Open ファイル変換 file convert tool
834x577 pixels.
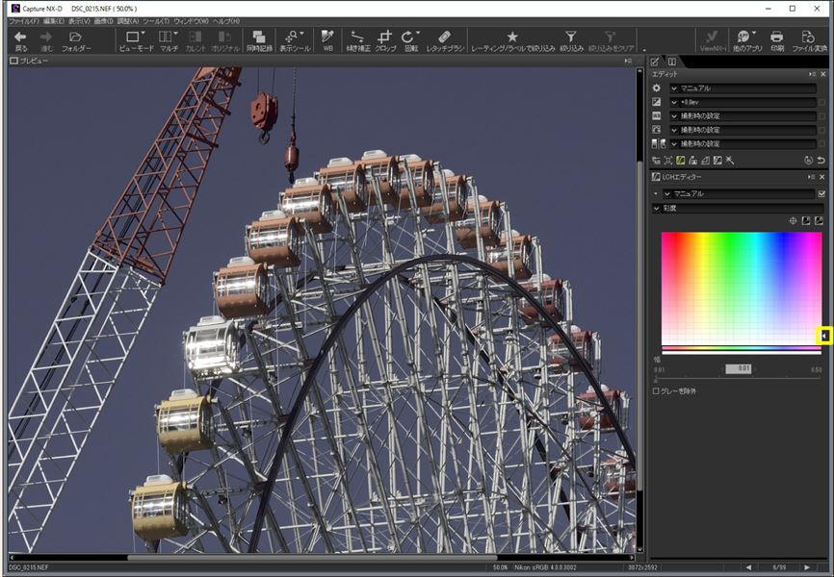(x=809, y=40)
